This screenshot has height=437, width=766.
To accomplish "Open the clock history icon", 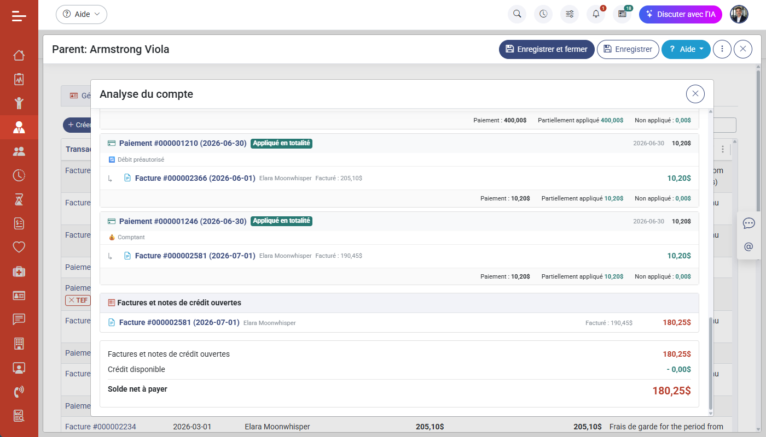I will (543, 14).
